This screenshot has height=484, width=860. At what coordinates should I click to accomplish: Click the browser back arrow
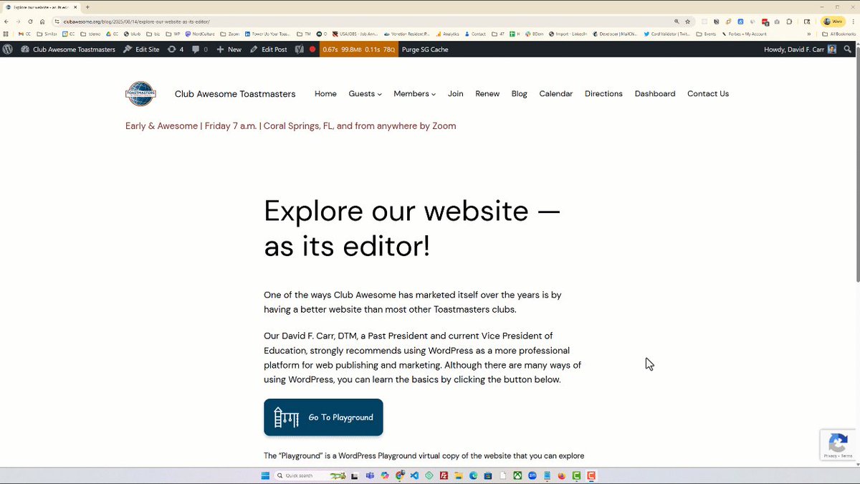6,22
